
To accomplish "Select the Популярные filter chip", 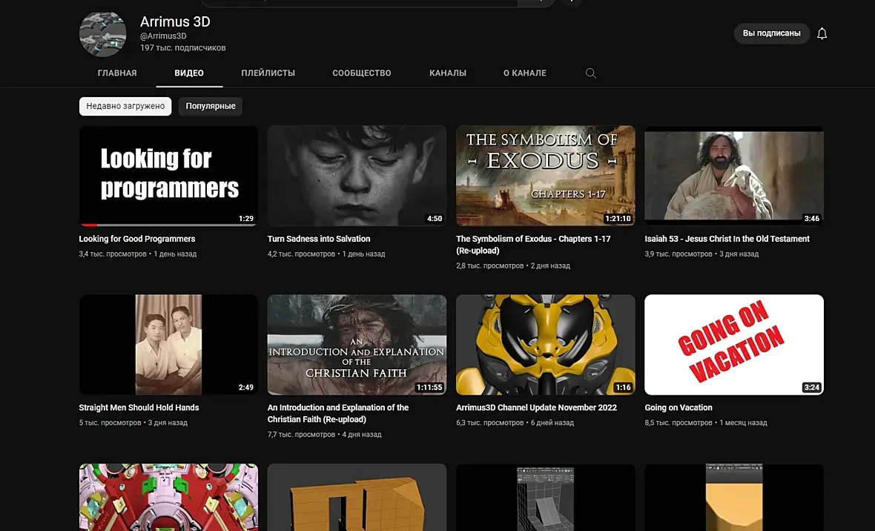I will (x=211, y=106).
